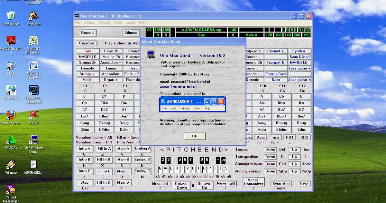Click the ASPIRASISOFT notepad window icon
The image size is (386, 203).
(x=163, y=101)
